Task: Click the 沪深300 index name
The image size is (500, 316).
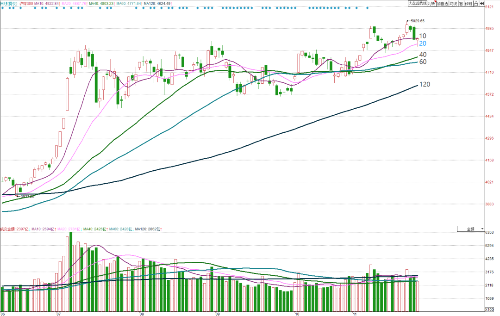Action: pyautogui.click(x=26, y=4)
